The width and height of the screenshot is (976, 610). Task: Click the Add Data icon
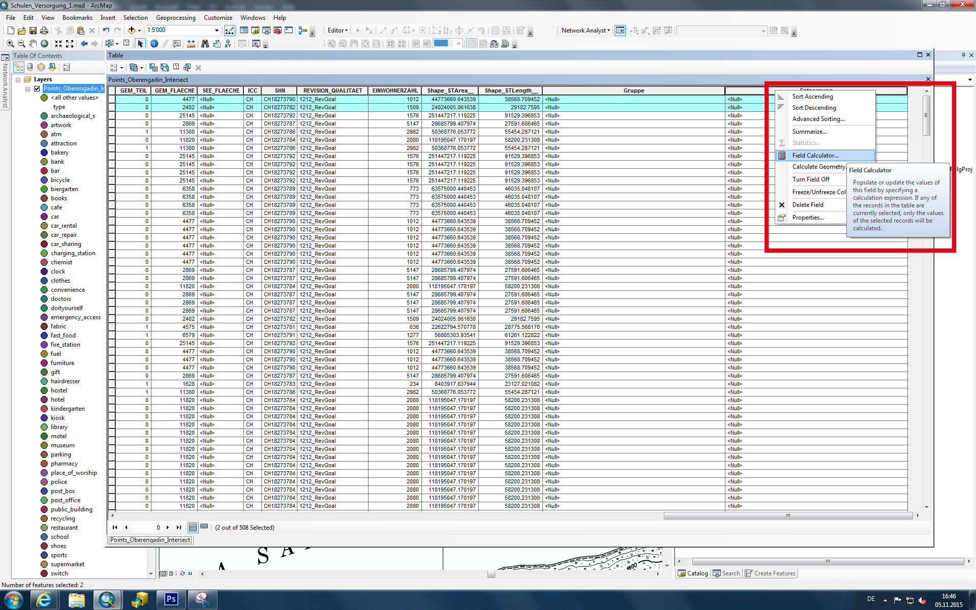(x=132, y=30)
